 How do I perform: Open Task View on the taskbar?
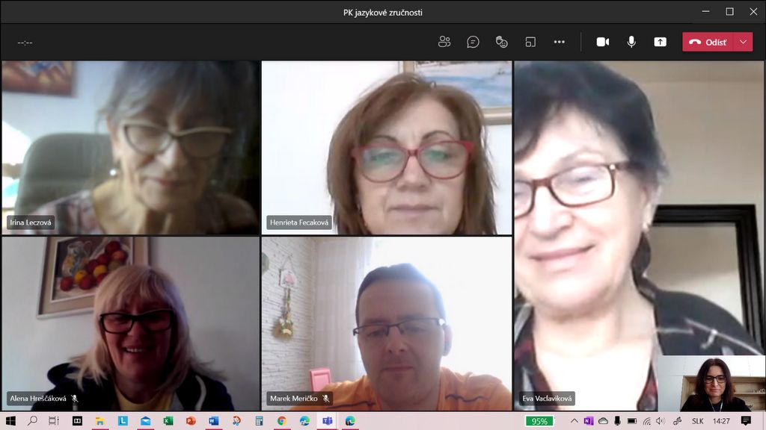click(54, 421)
